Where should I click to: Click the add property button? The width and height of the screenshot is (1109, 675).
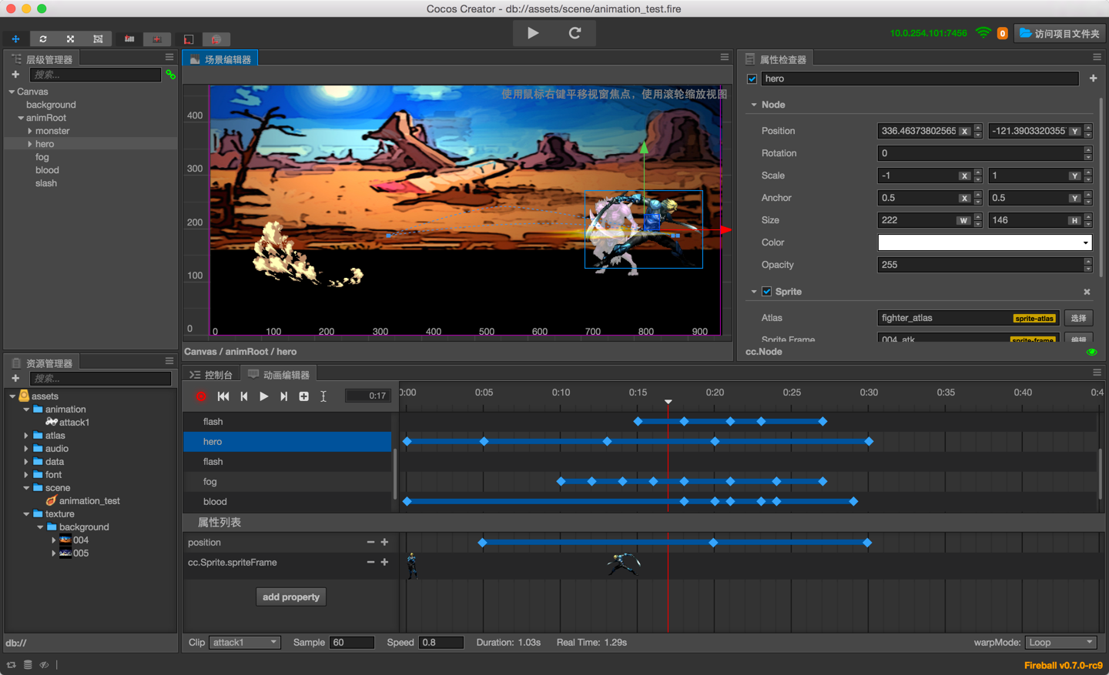pyautogui.click(x=291, y=597)
